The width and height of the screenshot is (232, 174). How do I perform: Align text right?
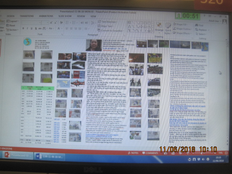tap(75, 29)
